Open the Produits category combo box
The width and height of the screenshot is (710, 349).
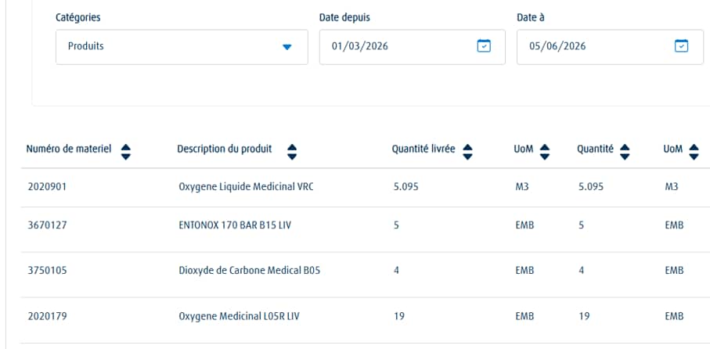[182, 47]
